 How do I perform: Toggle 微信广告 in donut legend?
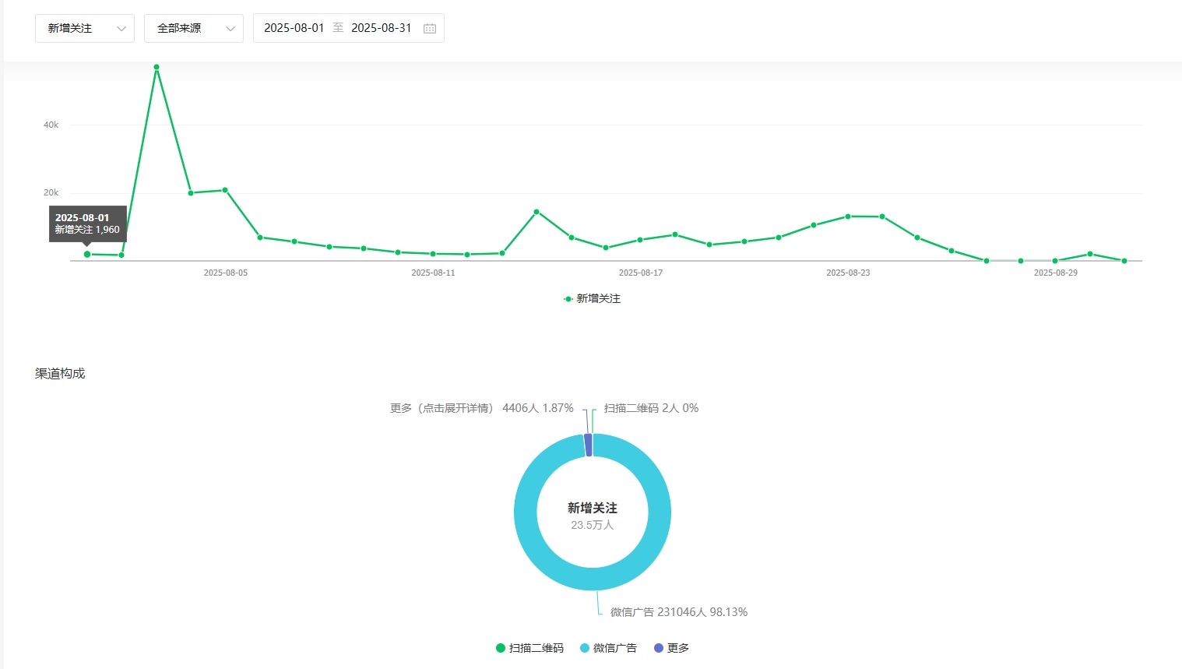pos(608,648)
